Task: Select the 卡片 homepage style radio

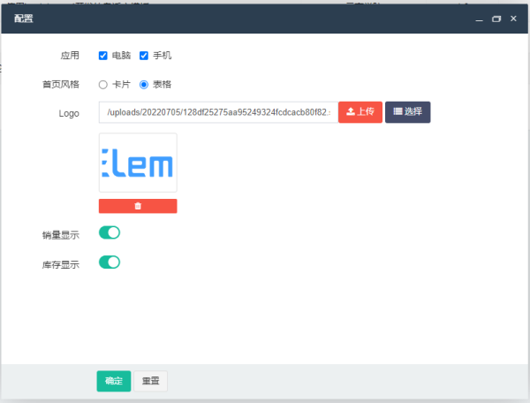Action: [103, 85]
